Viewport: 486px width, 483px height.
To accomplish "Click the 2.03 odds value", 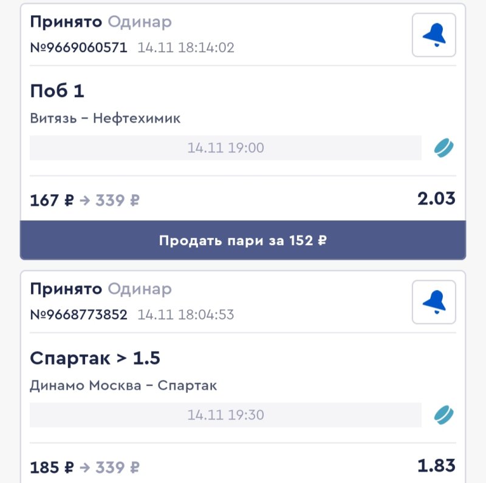I will [x=436, y=198].
